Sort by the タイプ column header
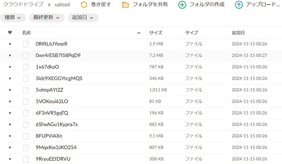This screenshot has width=282, height=164. coord(192,33)
